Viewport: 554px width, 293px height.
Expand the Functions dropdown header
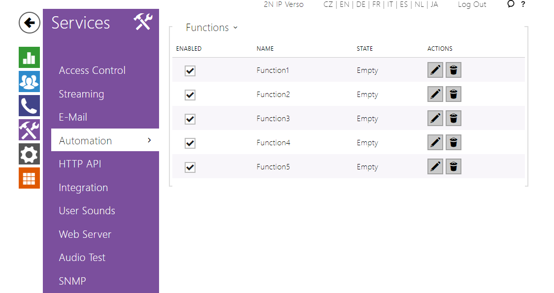212,28
